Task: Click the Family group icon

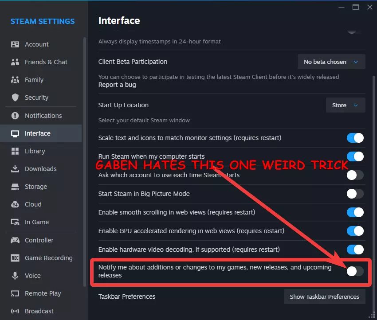Action: 15,80
